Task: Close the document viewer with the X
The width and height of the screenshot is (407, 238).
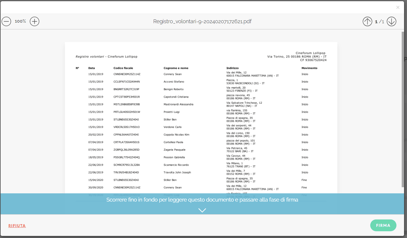Action: [398, 8]
